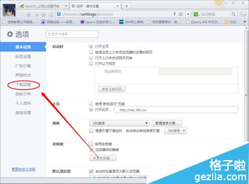Click the restore closed page icon
Viewport: 249px width, 184px height.
point(36,14)
